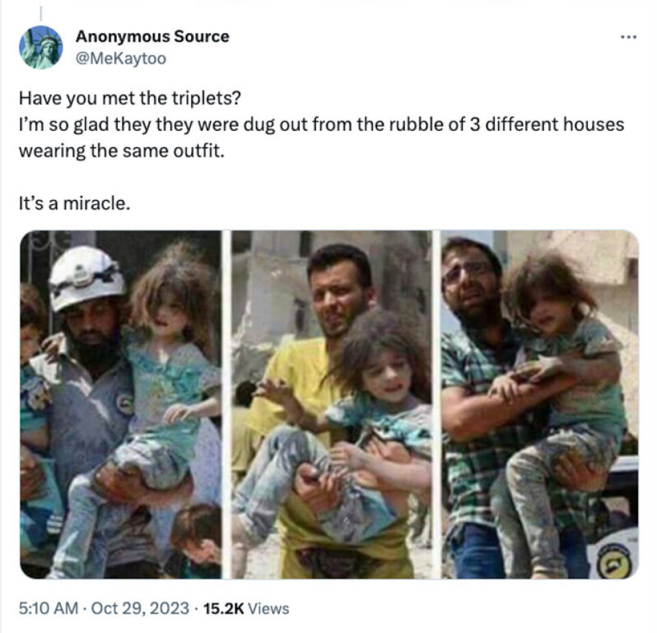Viewport: 657px width, 633px height.
Task: Click the Oct 29, 2023 date
Action: pyautogui.click(x=140, y=608)
